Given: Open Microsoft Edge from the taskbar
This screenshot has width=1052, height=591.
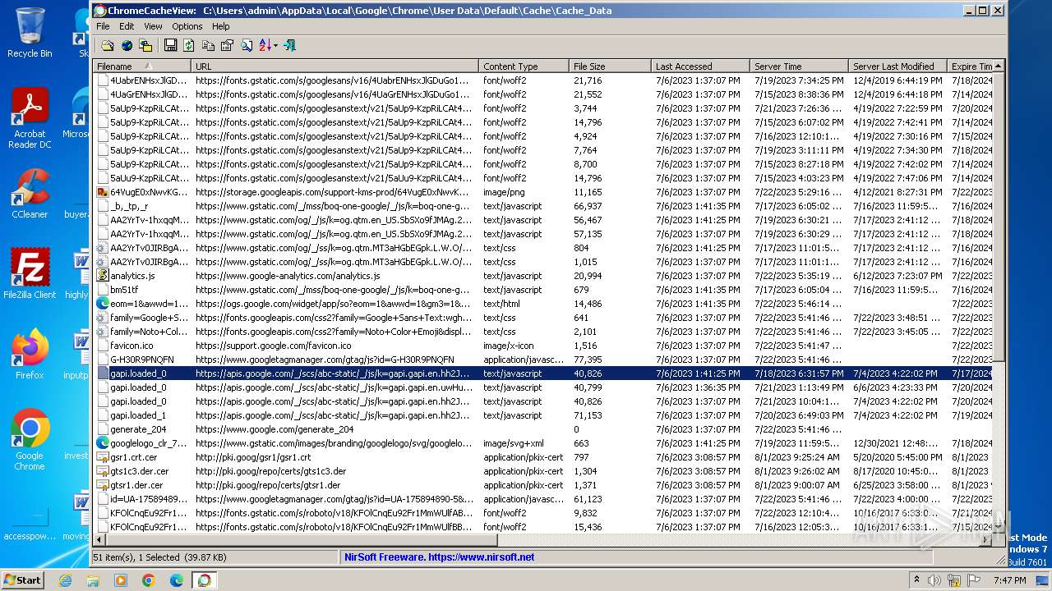Looking at the screenshot, I should click(176, 580).
